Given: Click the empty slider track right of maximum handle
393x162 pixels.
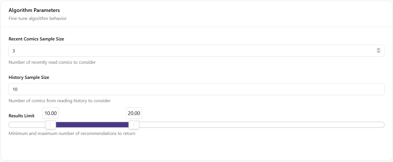Looking at the screenshot, I should point(257,125).
